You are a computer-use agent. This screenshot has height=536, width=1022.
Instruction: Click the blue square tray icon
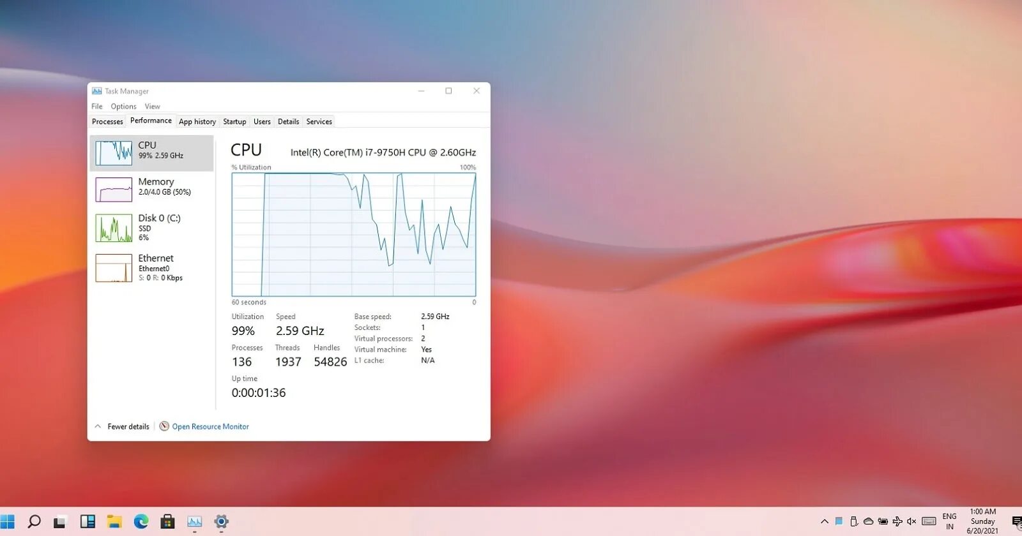[x=839, y=521]
